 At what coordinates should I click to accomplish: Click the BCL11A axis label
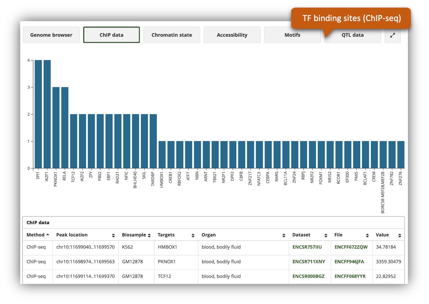(285, 178)
